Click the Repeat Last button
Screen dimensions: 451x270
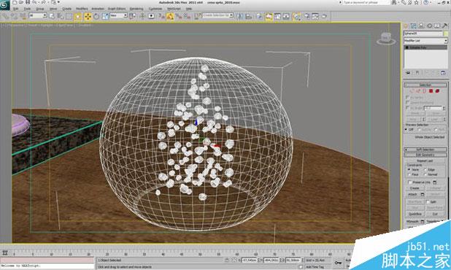pyautogui.click(x=425, y=161)
